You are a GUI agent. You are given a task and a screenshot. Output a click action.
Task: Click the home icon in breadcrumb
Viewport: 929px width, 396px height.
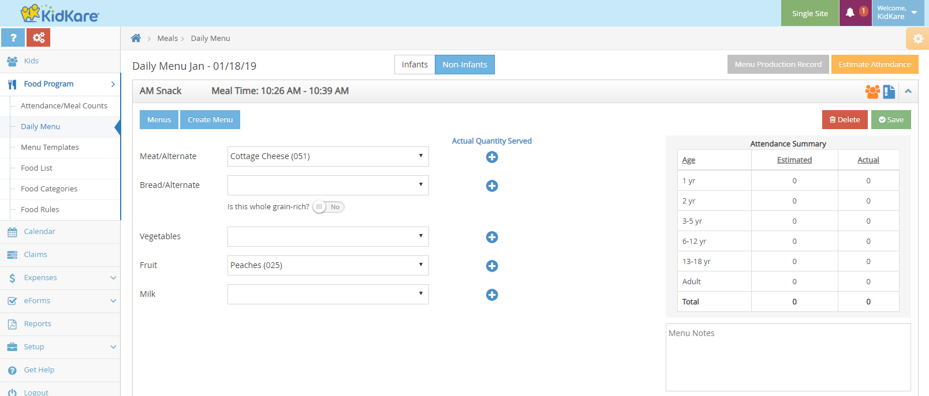click(x=136, y=38)
